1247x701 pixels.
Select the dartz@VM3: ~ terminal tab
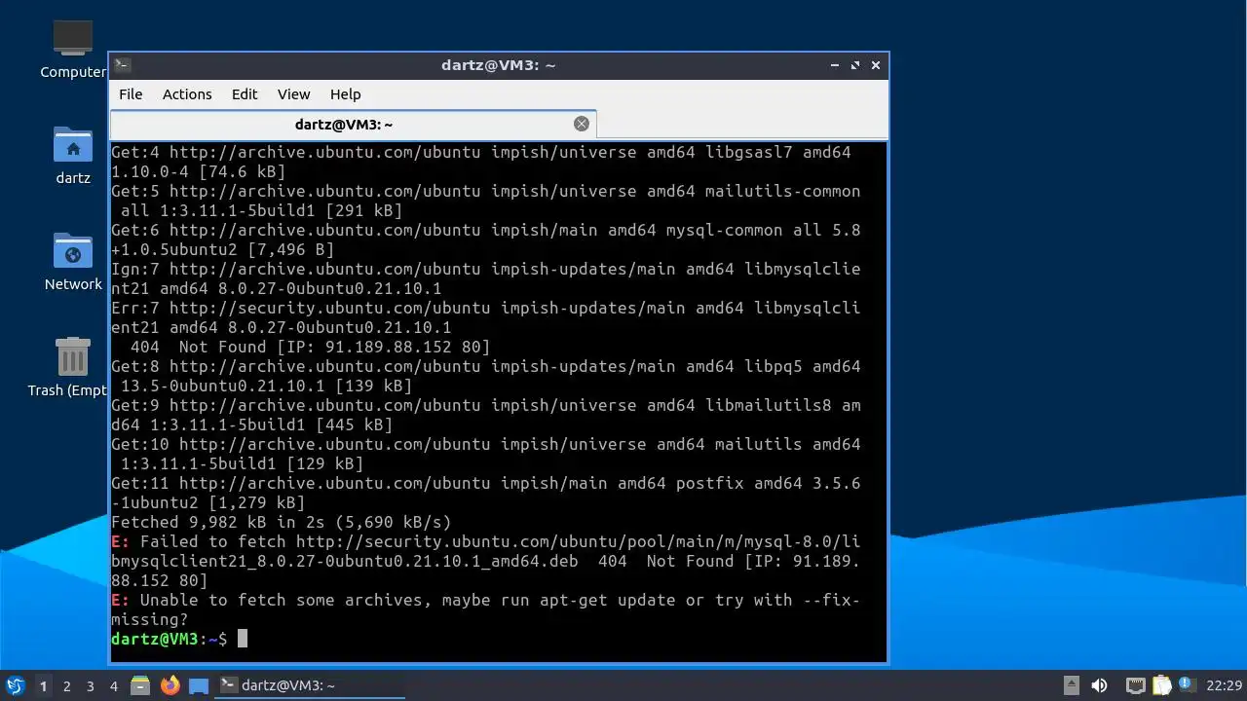(x=353, y=125)
